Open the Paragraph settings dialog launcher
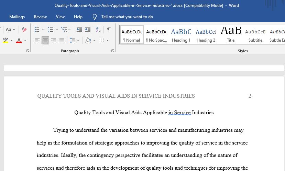The image size is (285, 171). point(113,51)
